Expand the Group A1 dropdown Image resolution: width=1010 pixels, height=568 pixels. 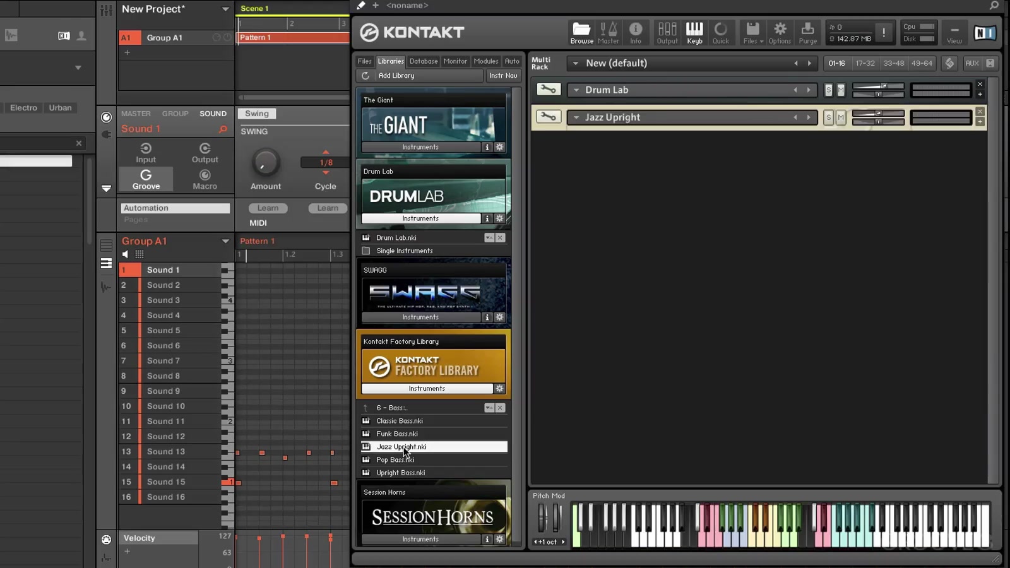pyautogui.click(x=225, y=241)
